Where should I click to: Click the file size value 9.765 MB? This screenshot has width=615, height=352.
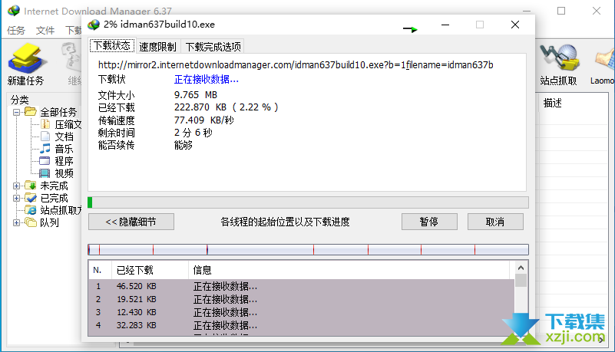[196, 95]
